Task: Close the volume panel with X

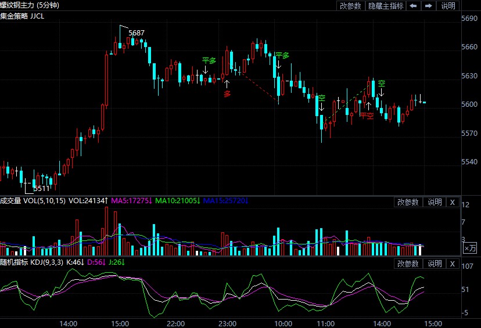Action: point(453,203)
